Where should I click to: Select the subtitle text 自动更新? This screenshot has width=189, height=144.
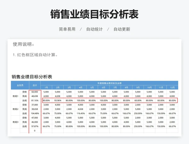(122, 29)
